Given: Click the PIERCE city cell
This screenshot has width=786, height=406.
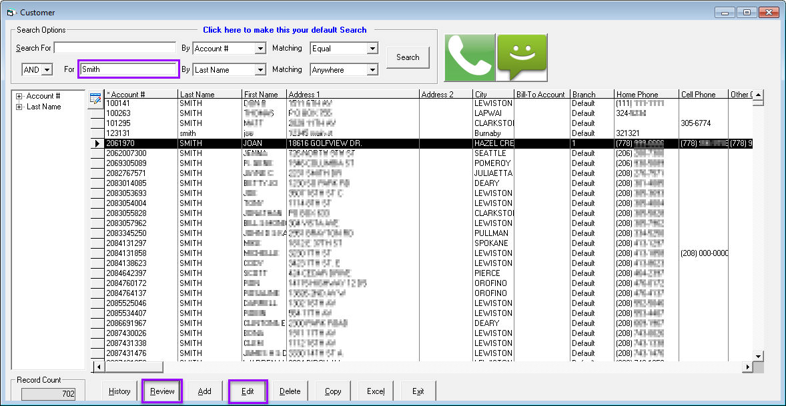Looking at the screenshot, I should tap(493, 273).
